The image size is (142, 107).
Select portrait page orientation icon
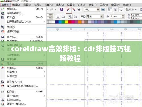click(x=58, y=16)
